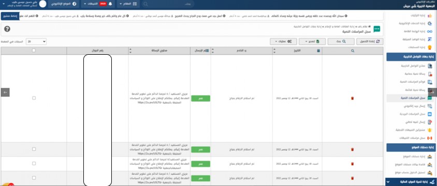Click the teal icon beside سجل المراسلات النصية sidebar entry
The height and width of the screenshot is (186, 437).
click(430, 98)
